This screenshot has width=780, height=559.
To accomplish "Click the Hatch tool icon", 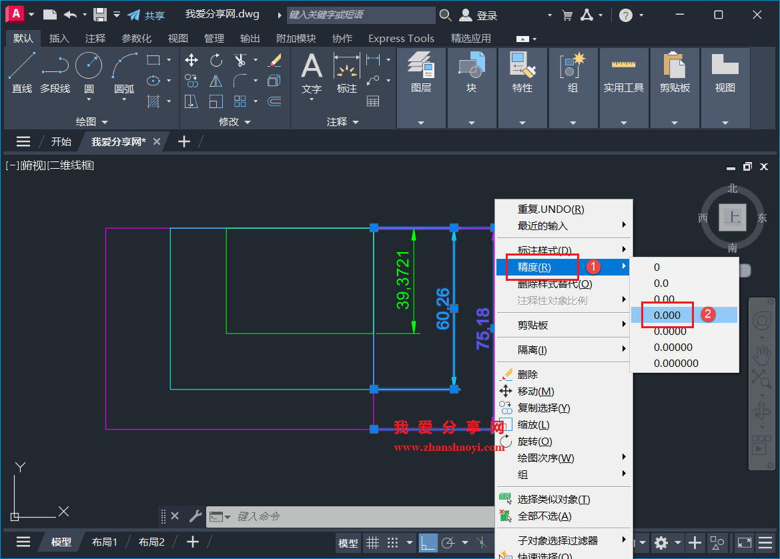I will (x=153, y=101).
